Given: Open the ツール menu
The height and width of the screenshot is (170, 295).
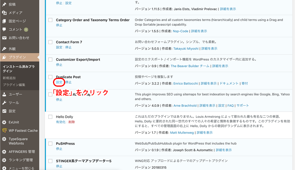Looking at the screenshot, I should coord(14,103).
